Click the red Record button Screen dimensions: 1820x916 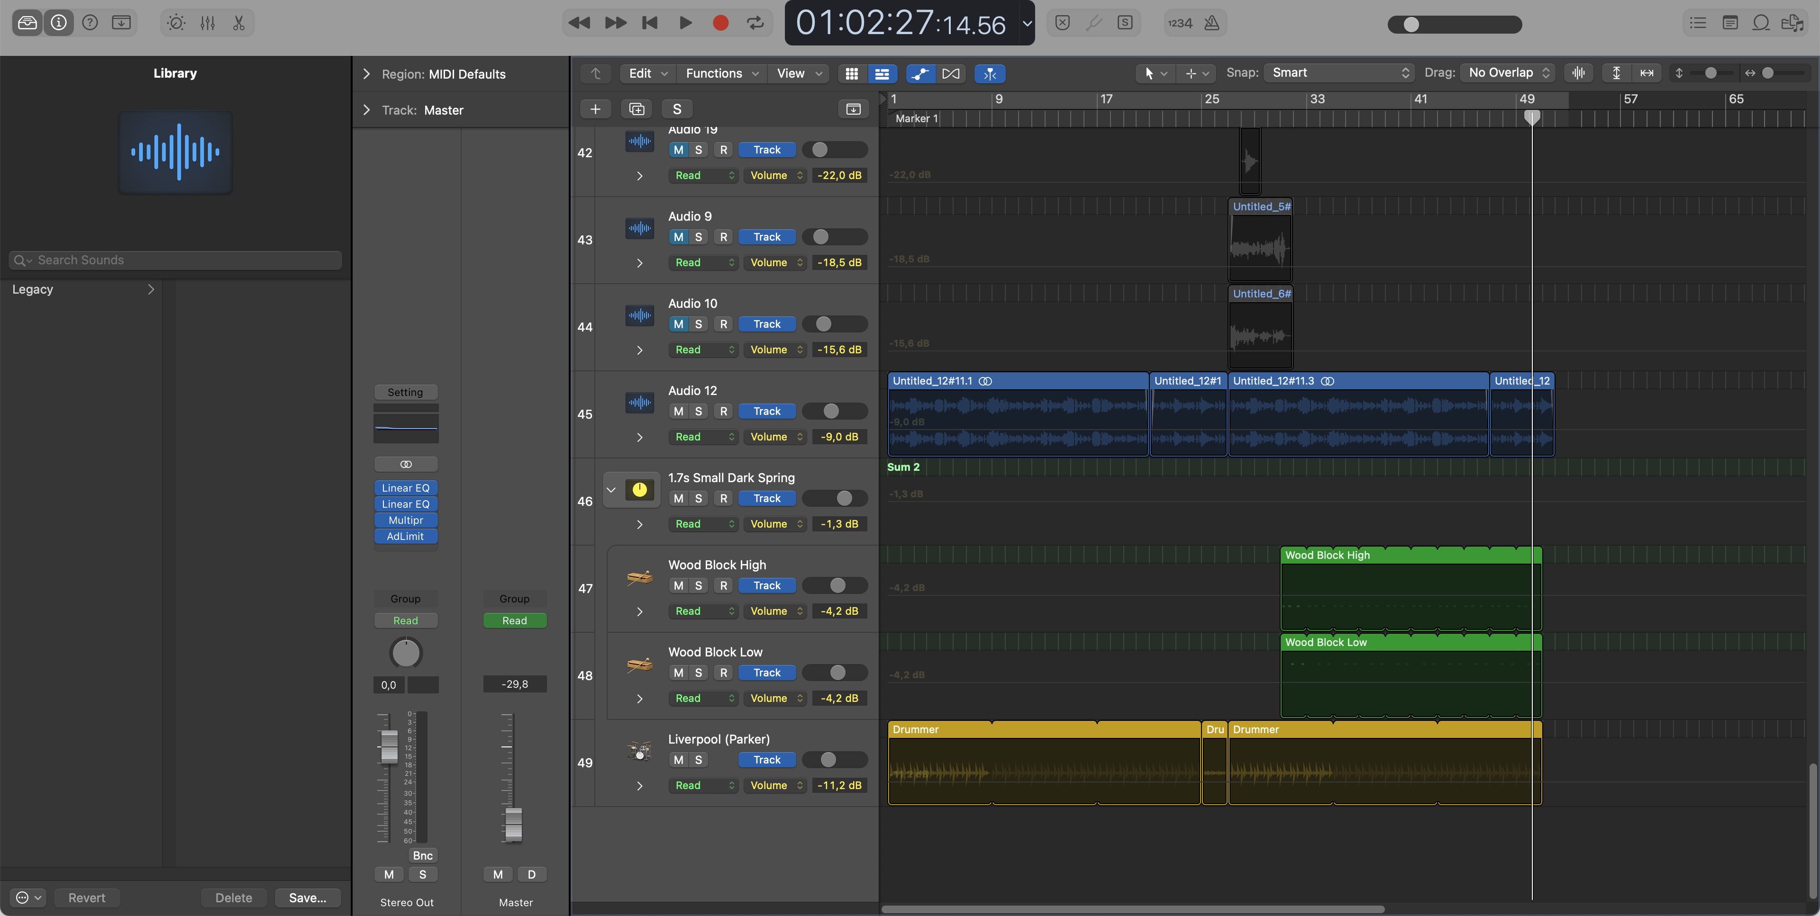coord(720,23)
